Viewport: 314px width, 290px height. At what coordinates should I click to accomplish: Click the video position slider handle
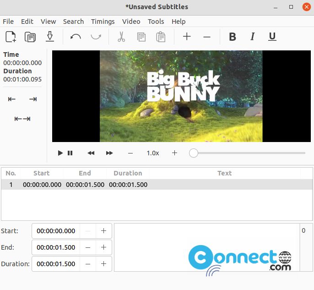click(x=194, y=153)
